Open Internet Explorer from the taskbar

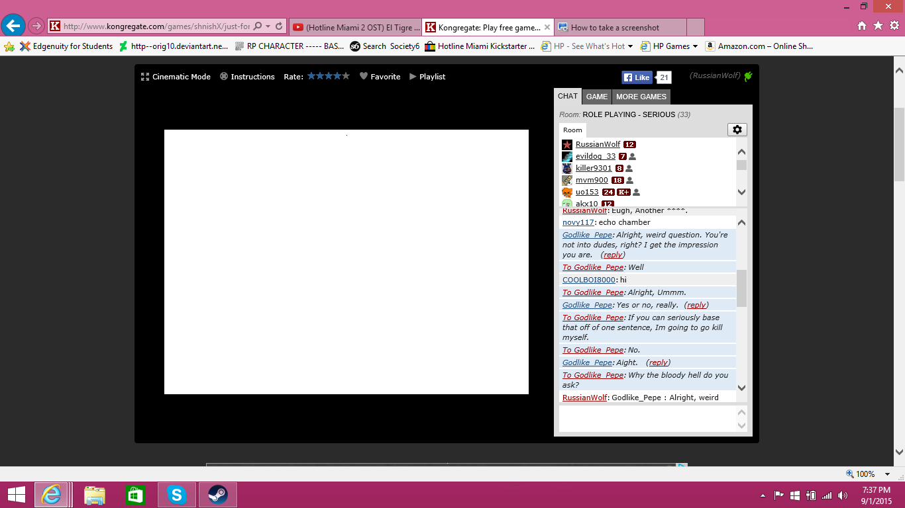coord(52,495)
